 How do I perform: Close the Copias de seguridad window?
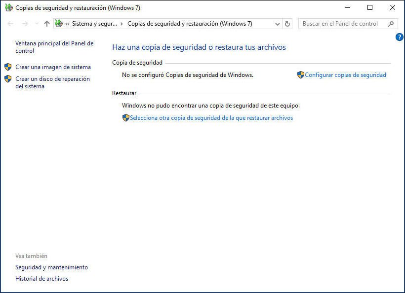point(392,8)
